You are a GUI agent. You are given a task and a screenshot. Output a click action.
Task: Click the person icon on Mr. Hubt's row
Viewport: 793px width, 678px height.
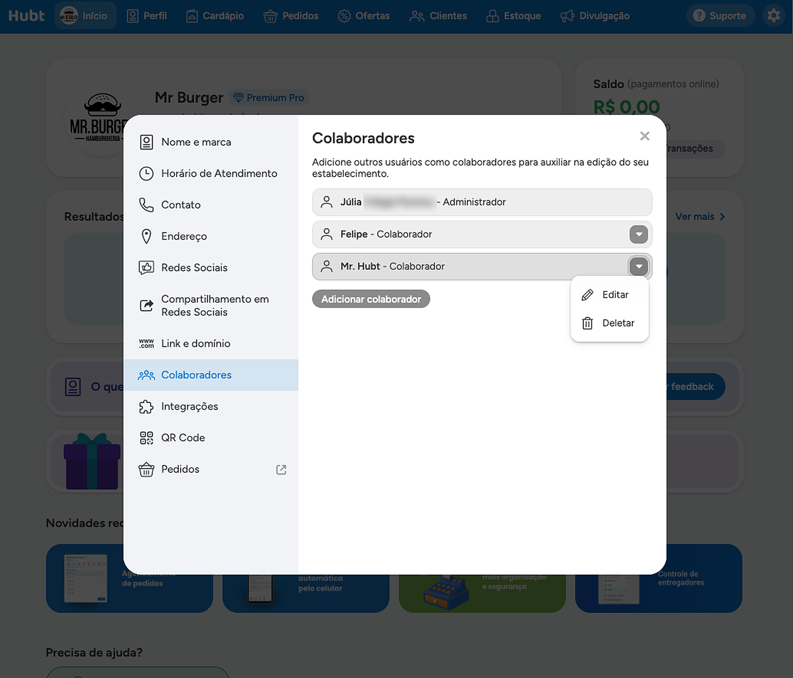tap(326, 266)
